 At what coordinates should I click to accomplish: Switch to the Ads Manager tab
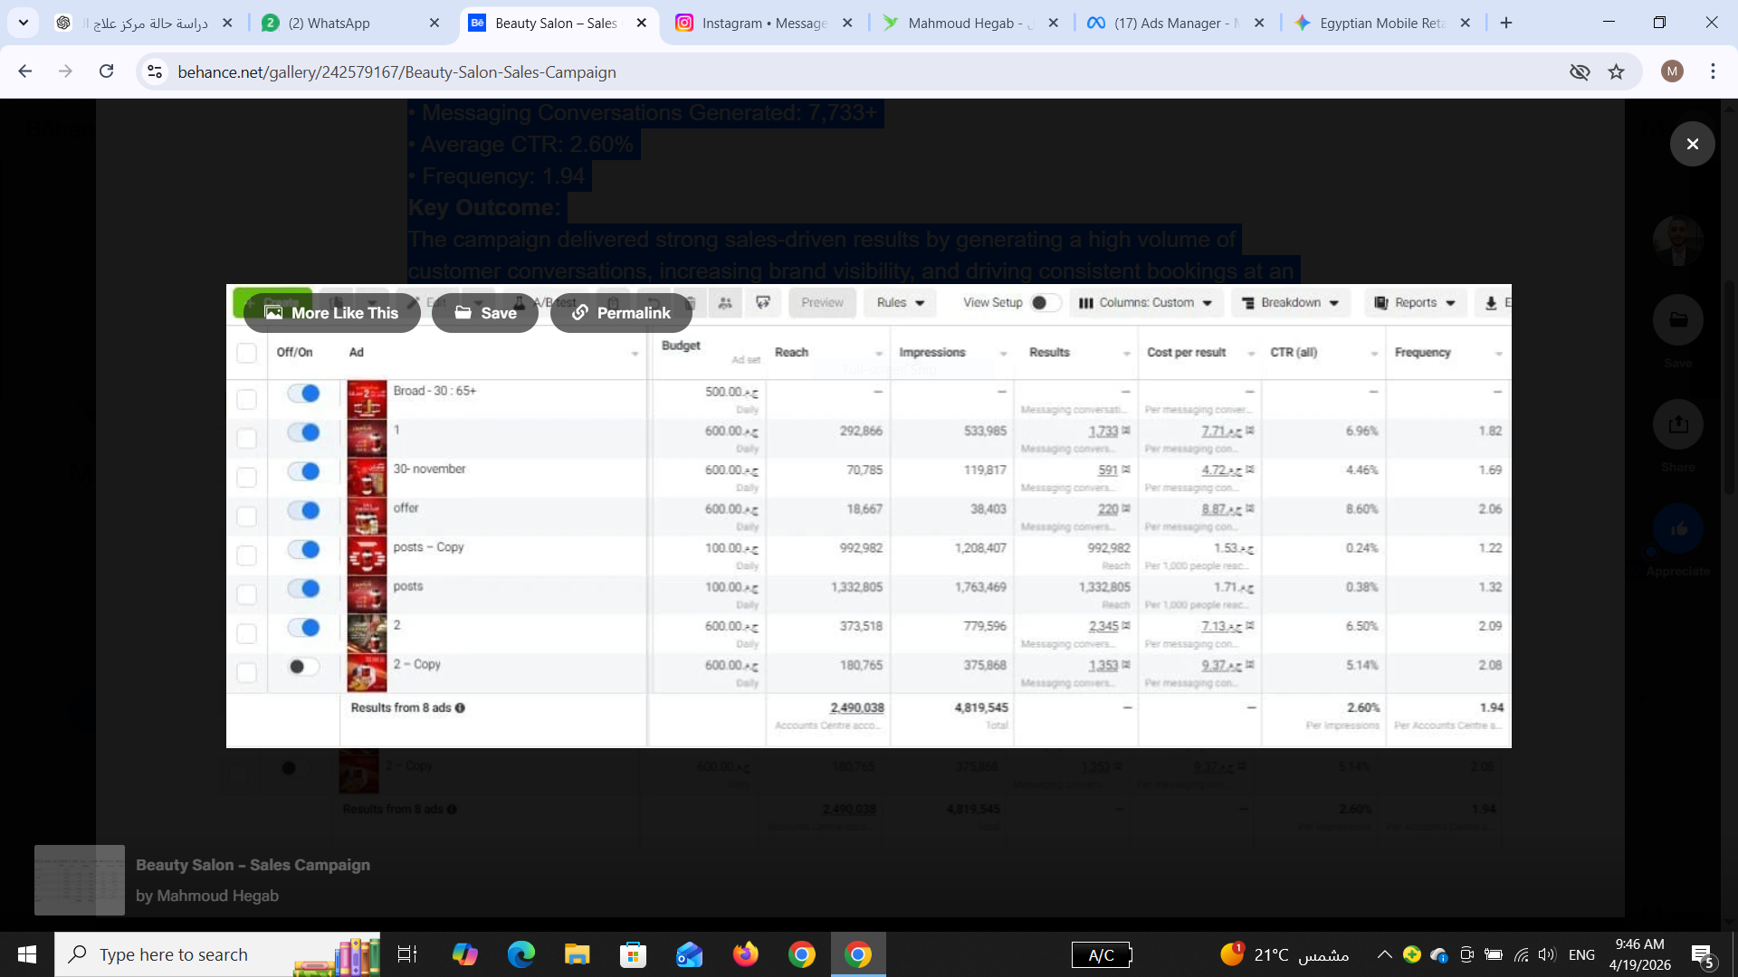click(x=1168, y=23)
